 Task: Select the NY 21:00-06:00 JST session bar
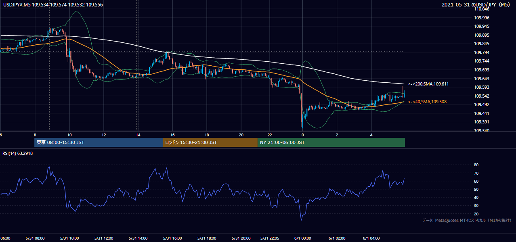pyautogui.click(x=331, y=142)
